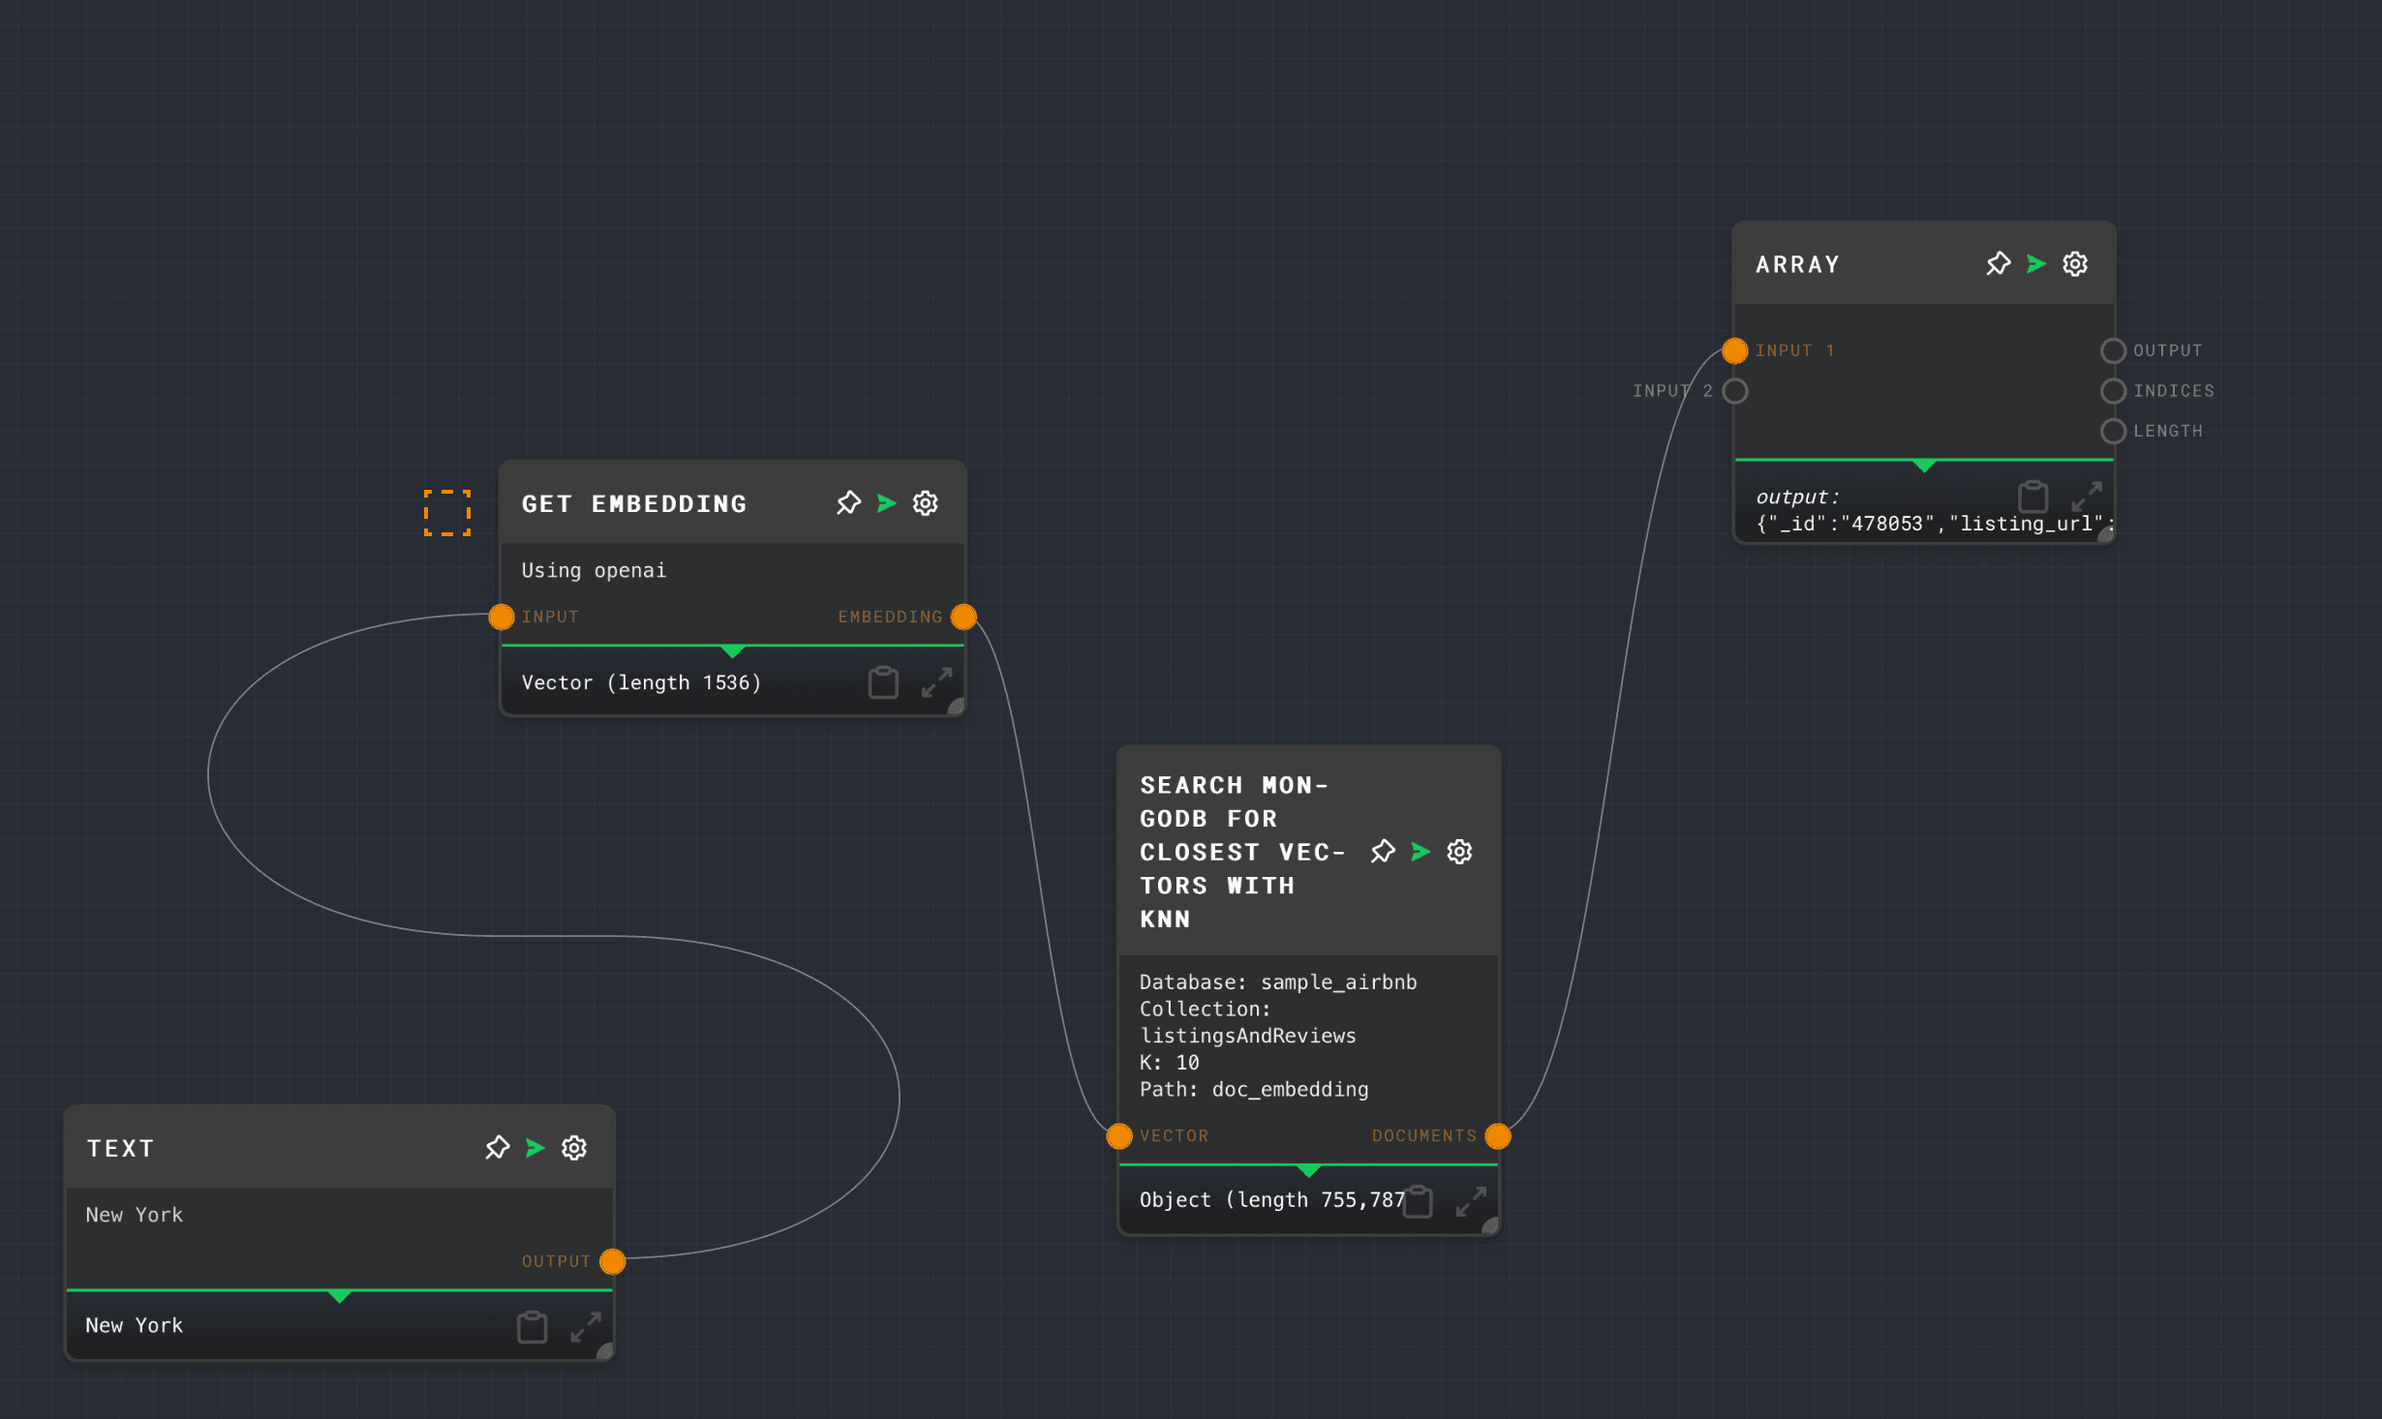
Task: Pin the Get Embedding node
Action: coord(848,503)
